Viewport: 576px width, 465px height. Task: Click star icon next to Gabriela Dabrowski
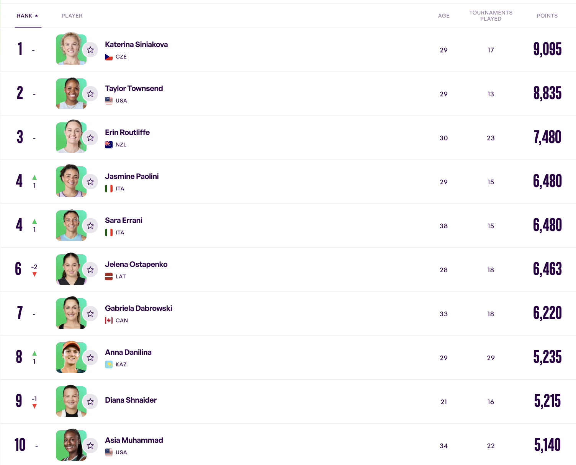point(90,314)
